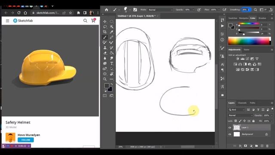Viewport: 275px width, 155px height.
Task: Add layer style fx icon
Action: coord(240,146)
